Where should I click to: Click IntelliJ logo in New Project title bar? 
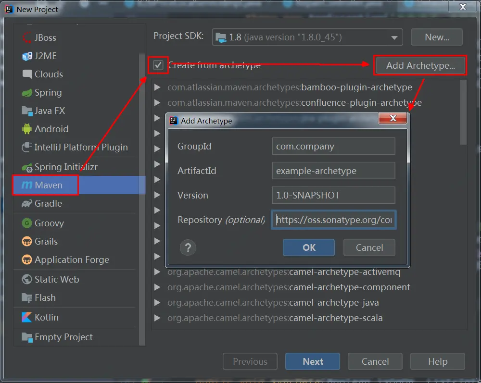(x=9, y=9)
